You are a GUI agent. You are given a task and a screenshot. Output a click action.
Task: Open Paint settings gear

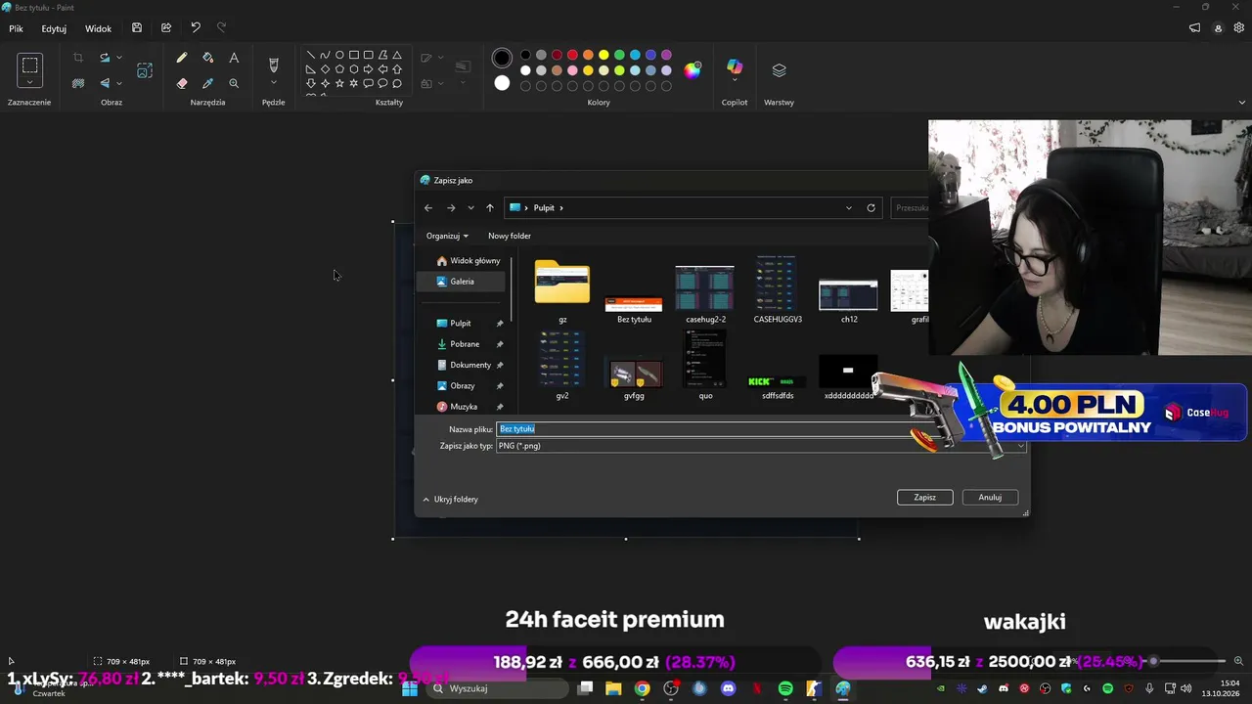(1238, 28)
